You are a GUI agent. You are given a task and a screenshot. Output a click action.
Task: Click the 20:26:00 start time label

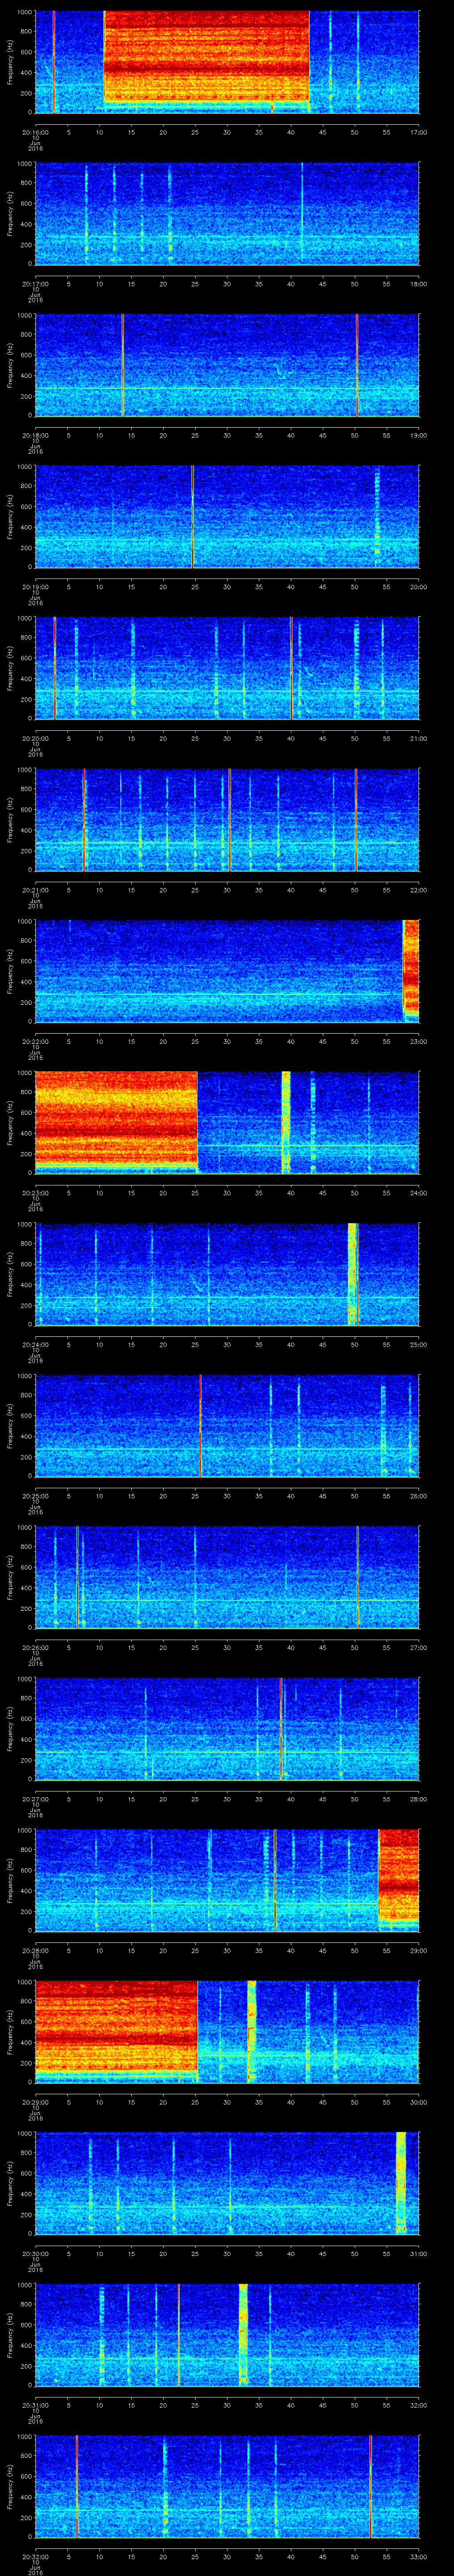coord(35,1647)
